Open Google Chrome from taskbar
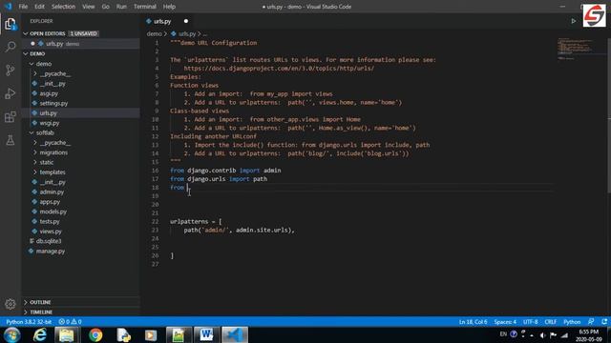The width and height of the screenshot is (611, 343). [x=95, y=334]
